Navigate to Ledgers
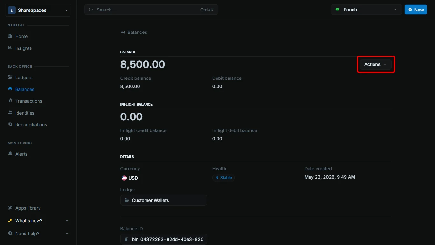This screenshot has height=245, width=435. [x=24, y=78]
